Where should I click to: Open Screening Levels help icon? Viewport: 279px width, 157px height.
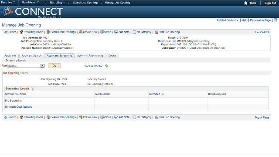coord(33,89)
